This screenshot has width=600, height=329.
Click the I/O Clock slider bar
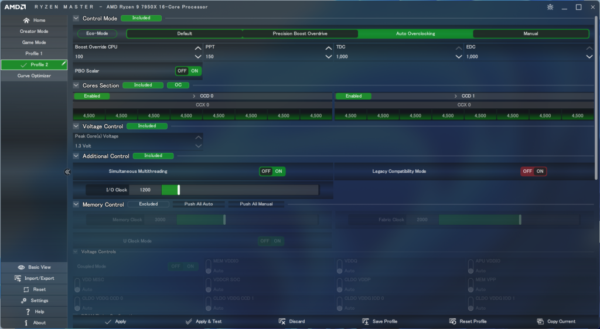click(240, 190)
